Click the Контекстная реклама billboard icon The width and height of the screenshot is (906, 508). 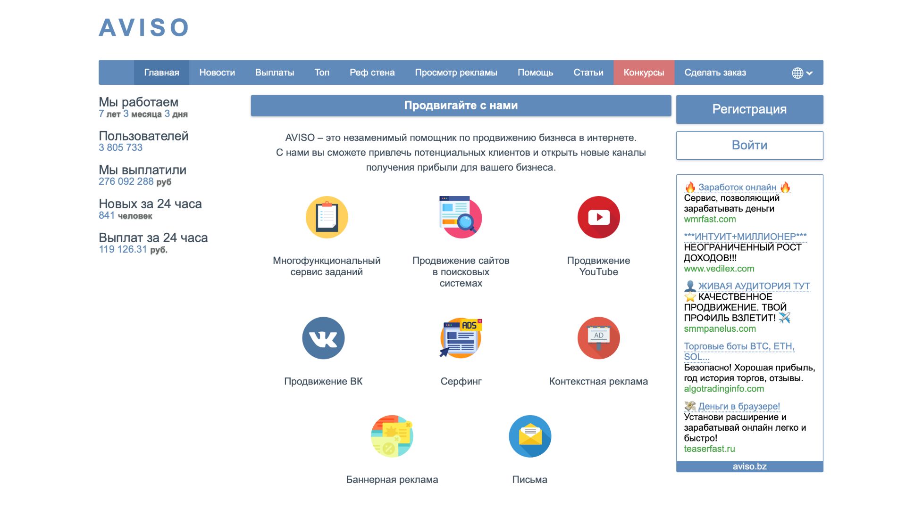pyautogui.click(x=598, y=338)
